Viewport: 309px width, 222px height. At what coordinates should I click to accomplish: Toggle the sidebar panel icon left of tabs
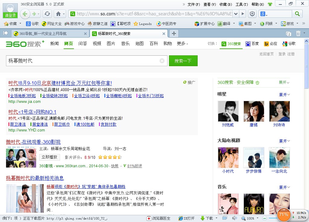pyautogui.click(x=5, y=33)
